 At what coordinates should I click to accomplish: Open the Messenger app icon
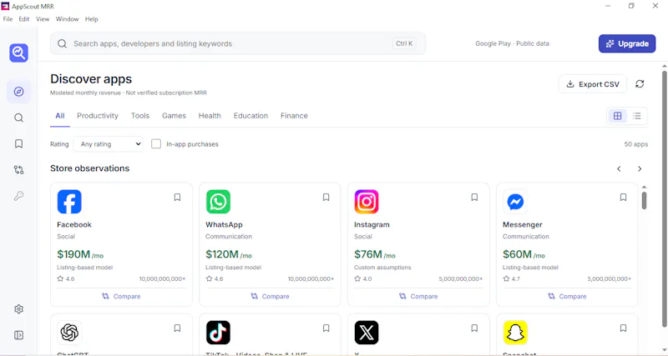515,202
